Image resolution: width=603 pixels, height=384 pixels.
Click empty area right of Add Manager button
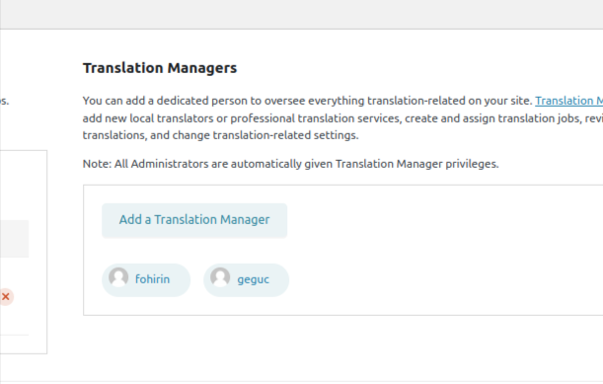coord(442,220)
